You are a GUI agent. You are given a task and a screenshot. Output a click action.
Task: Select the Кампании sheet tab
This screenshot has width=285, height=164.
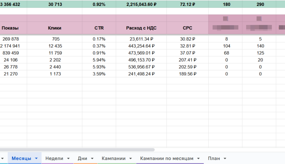point(113,158)
